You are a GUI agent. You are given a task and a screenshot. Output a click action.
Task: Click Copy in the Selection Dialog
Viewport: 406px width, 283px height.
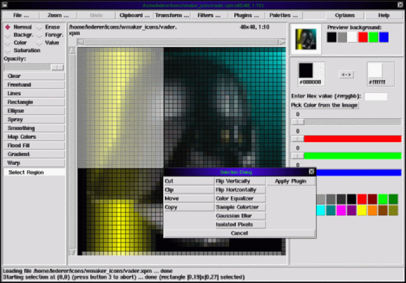click(189, 207)
